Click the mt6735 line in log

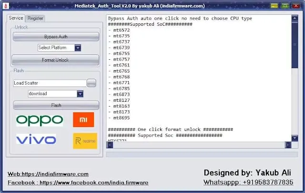tap(119, 36)
